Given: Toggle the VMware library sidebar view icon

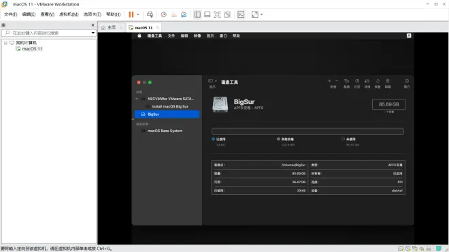Looking at the screenshot, I should point(197,14).
